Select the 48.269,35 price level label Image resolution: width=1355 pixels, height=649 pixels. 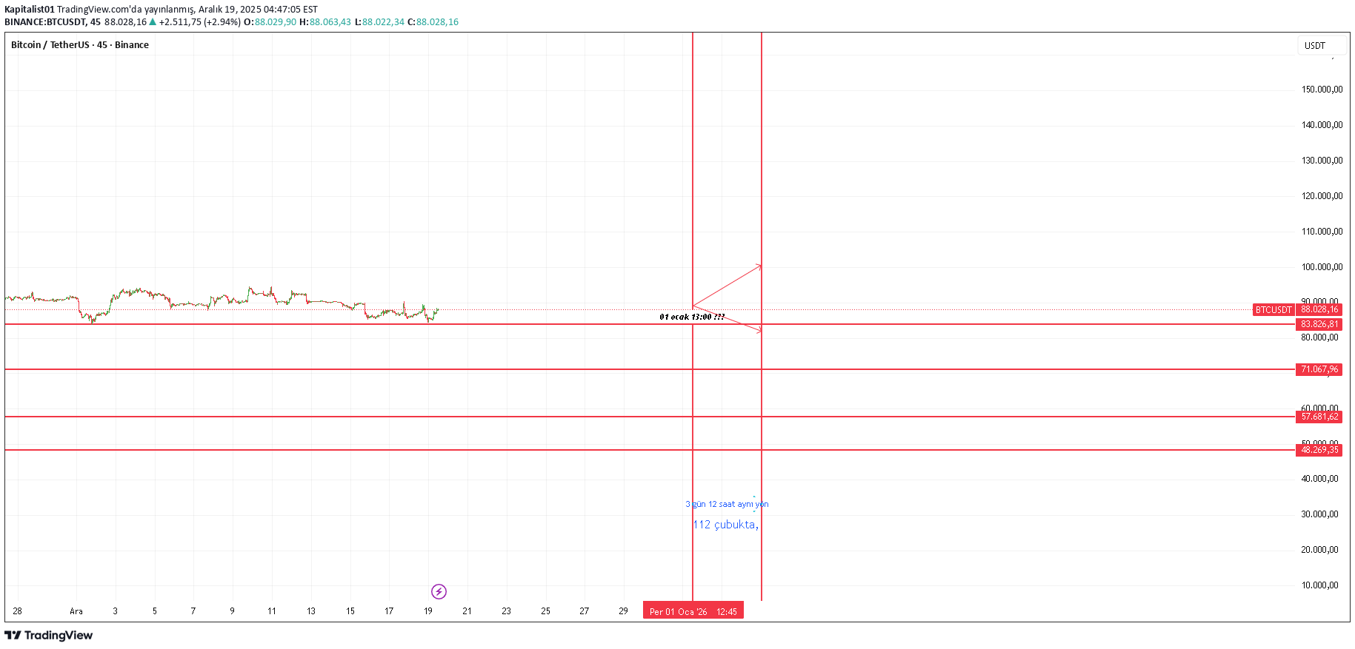click(x=1319, y=450)
